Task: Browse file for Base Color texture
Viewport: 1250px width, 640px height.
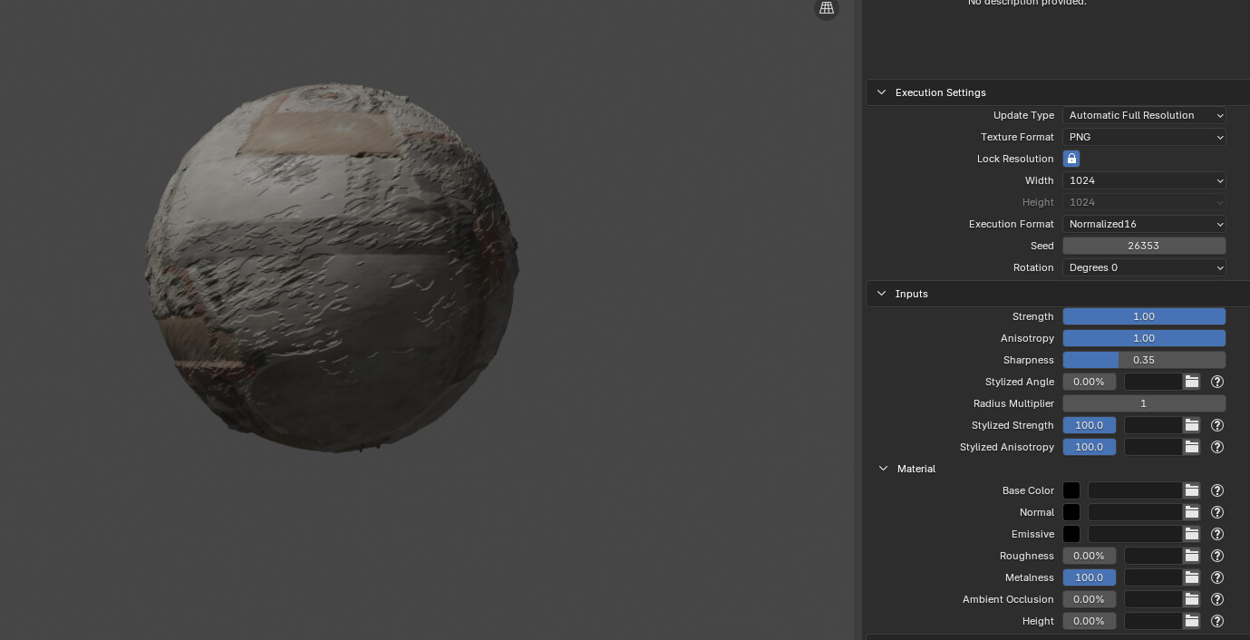Action: [x=1191, y=490]
